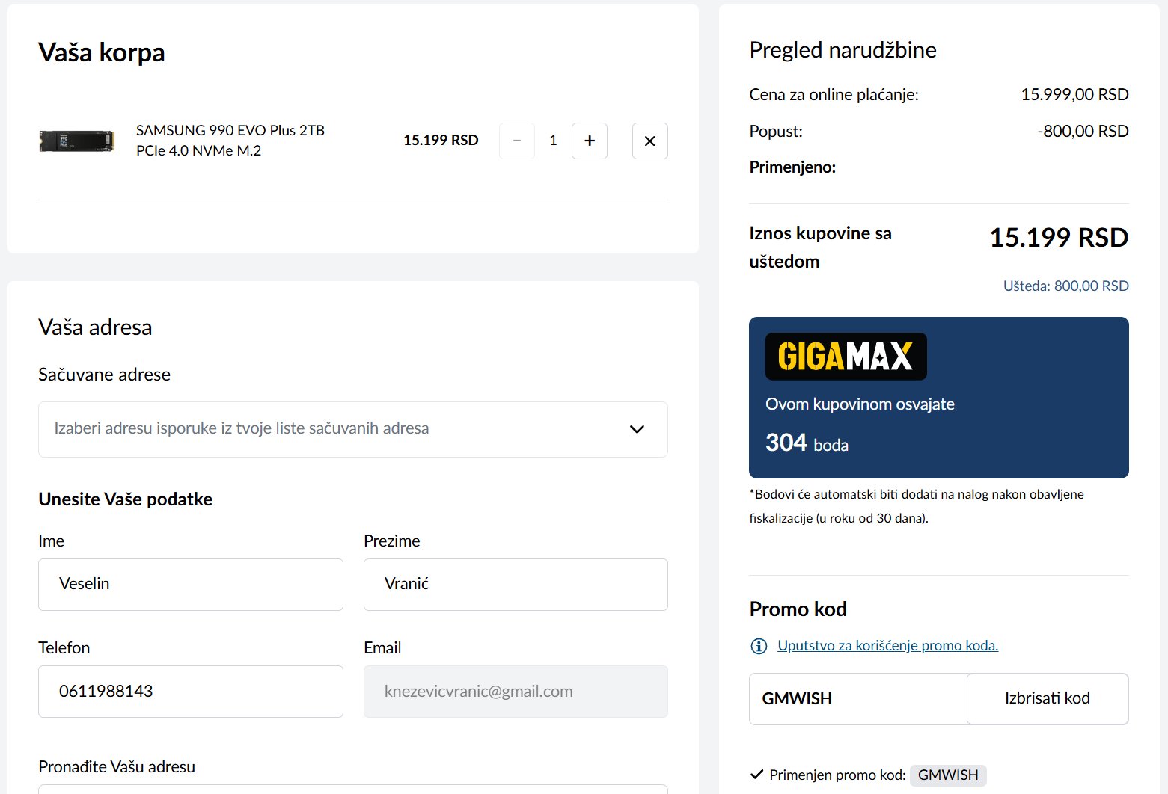Viewport: 1168px width, 794px height.
Task: Click the quantity value 1 in cart
Action: tap(553, 141)
